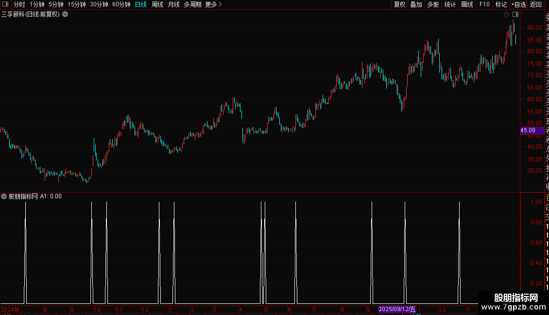Select the 30分钟 period
The height and width of the screenshot is (315, 549).
point(99,4)
